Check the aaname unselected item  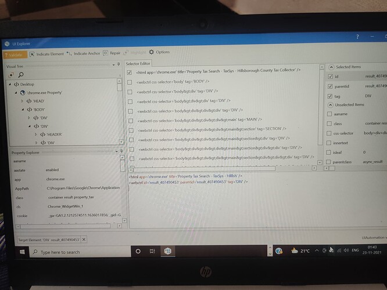click(x=329, y=114)
